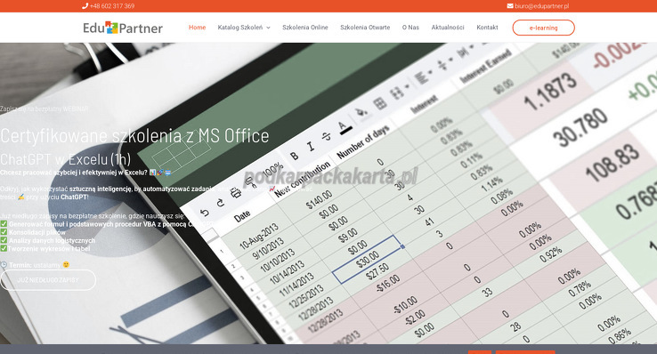Click the JUŻ NIEDŁUGO ZAPISY button
The height and width of the screenshot is (354, 657).
[48, 280]
